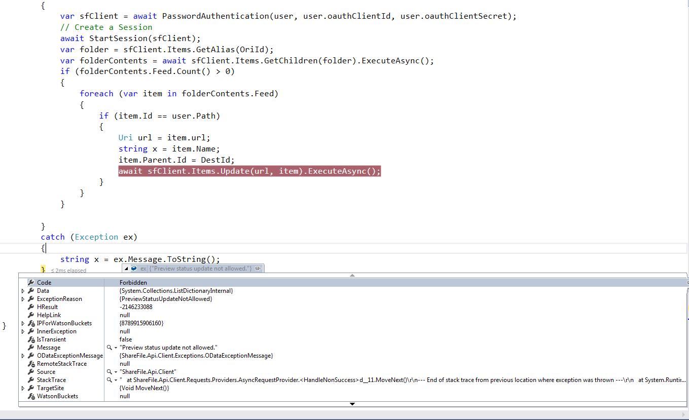This screenshot has width=689, height=420.
Task: Click the '≤ 2ms elapsed' PerfTip
Action: pyautogui.click(x=68, y=271)
